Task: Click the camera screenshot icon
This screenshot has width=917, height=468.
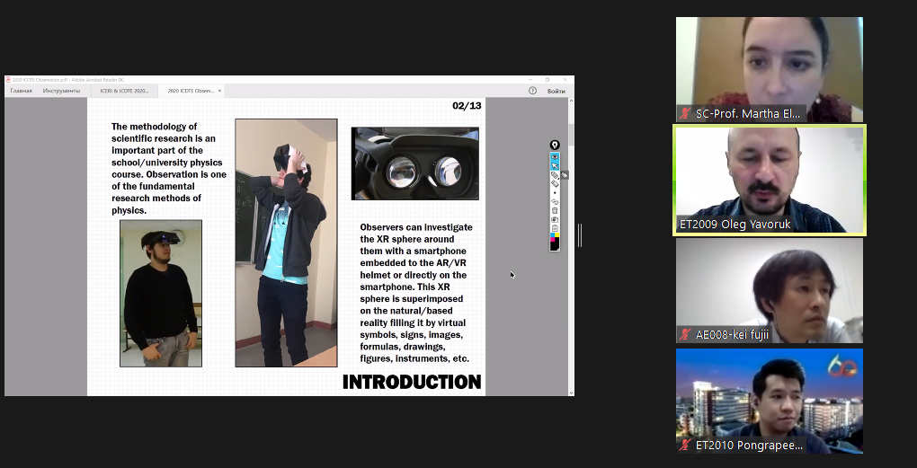Action: click(x=555, y=219)
